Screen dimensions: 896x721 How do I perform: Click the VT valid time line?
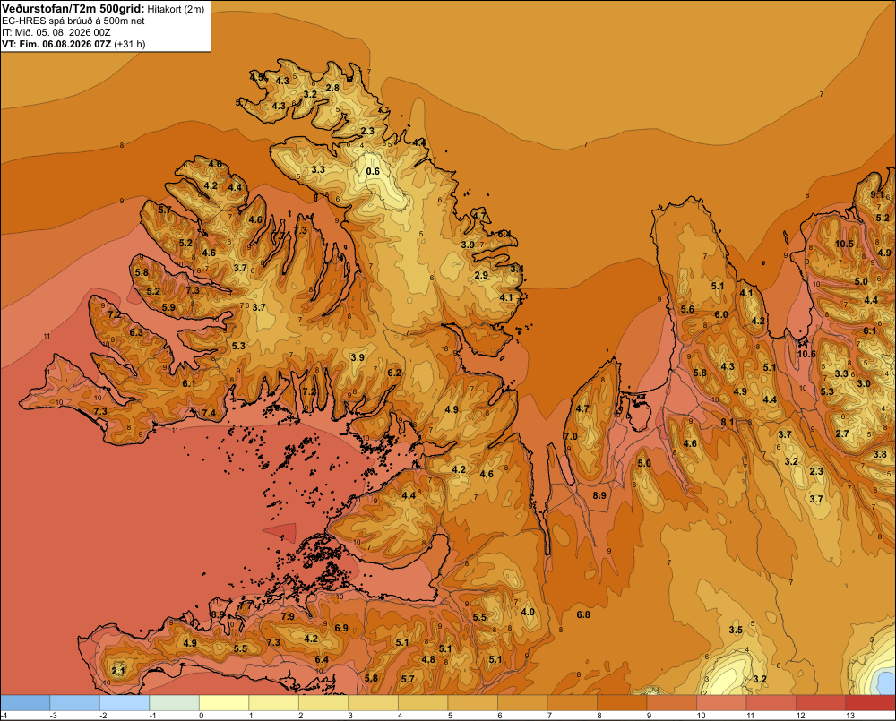point(73,44)
